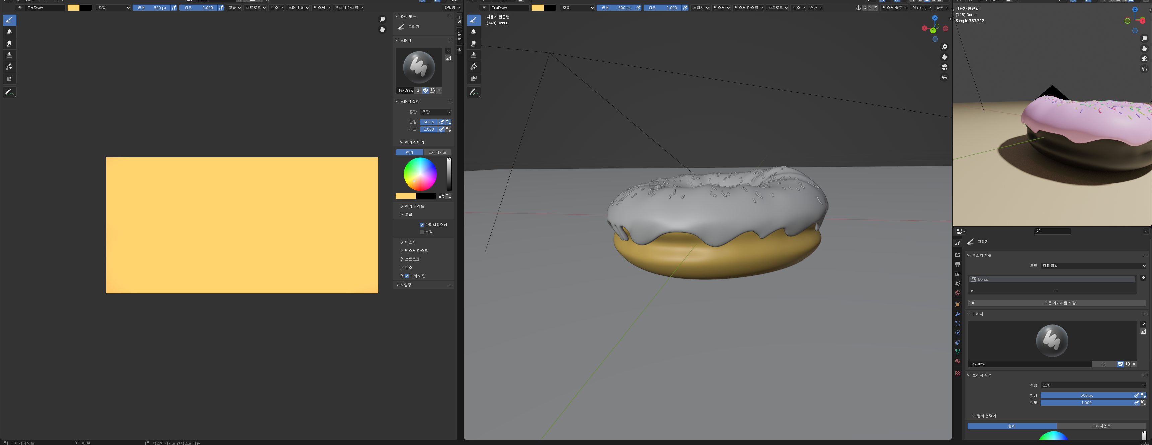
Task: Click the yellow primary color swatch below the color wheel
Action: point(405,196)
